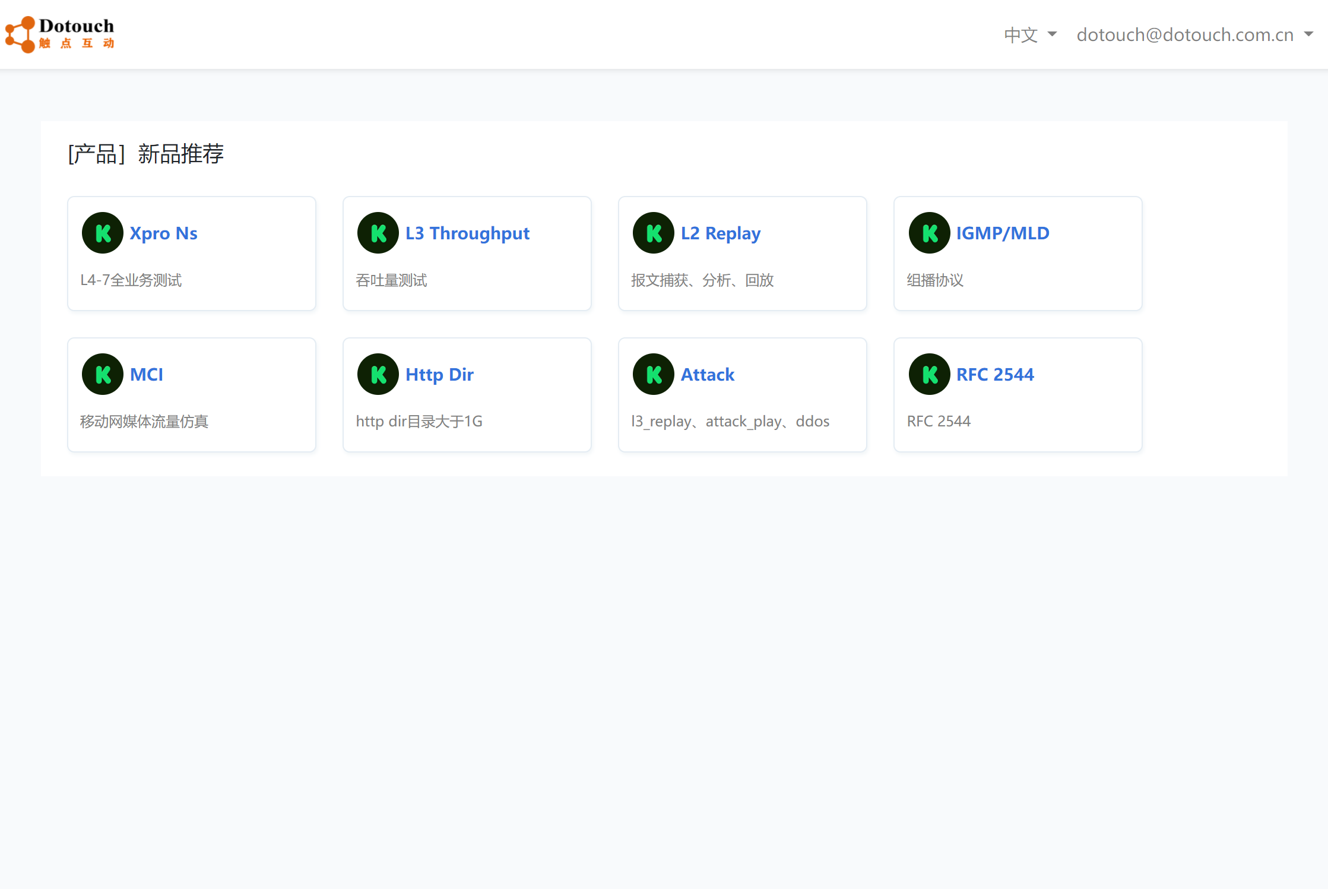The image size is (1328, 889).
Task: Click the green K icon beside Xpro Ns
Action: [103, 233]
